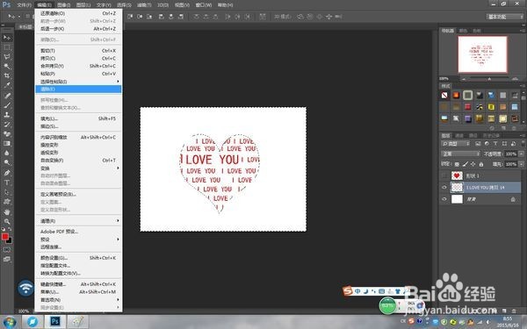Toggle lock transparent pixels
The image size is (527, 329).
point(457,164)
